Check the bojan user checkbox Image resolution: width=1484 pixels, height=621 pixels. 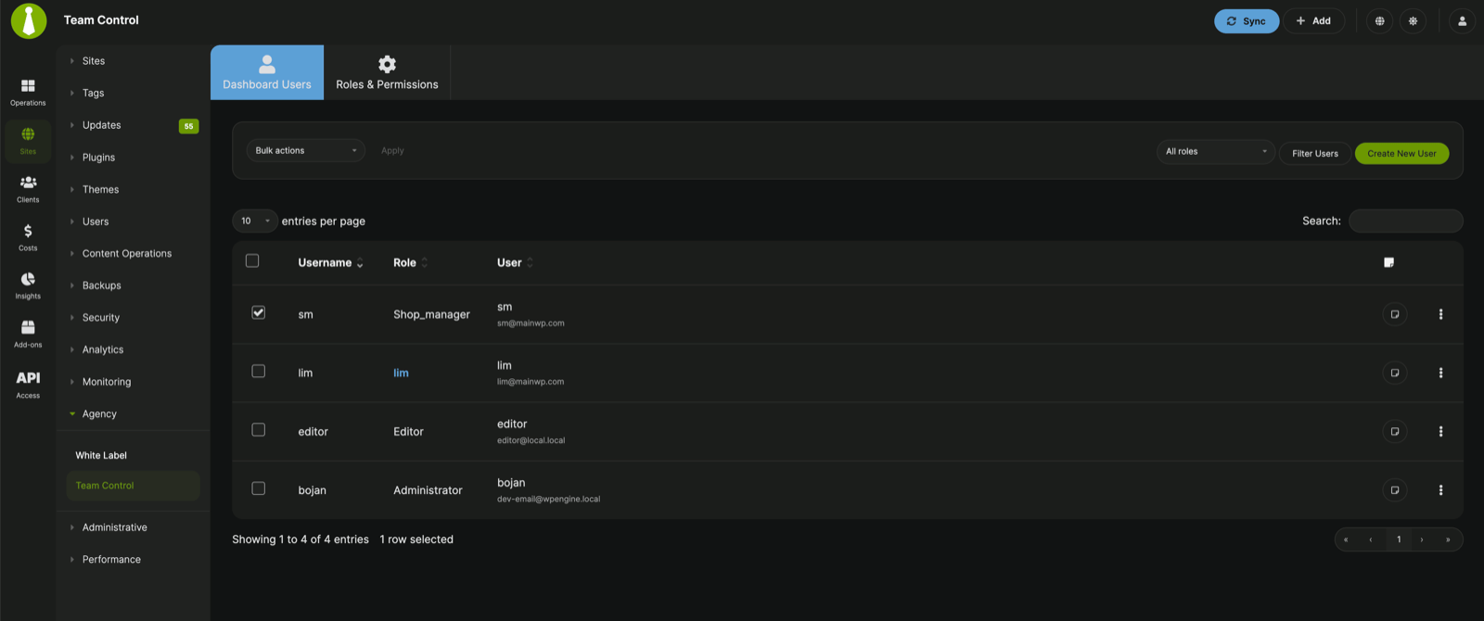[x=259, y=488]
